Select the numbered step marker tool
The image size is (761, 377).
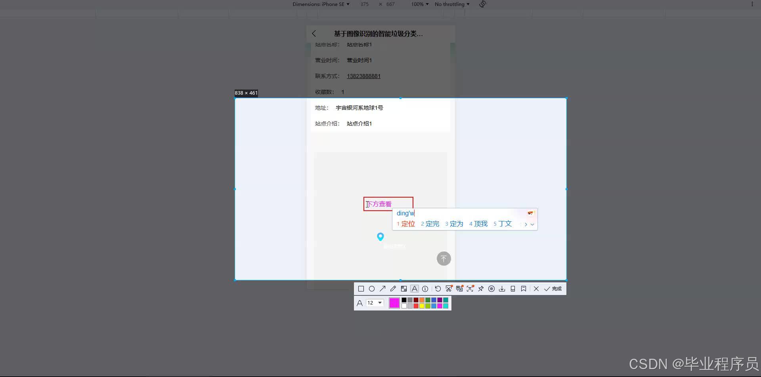click(x=425, y=289)
